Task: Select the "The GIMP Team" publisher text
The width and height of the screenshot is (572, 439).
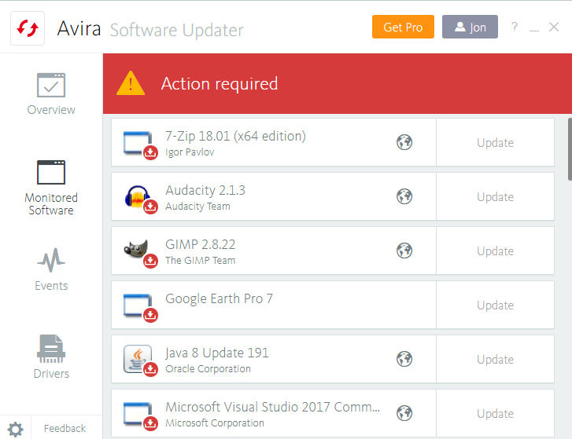Action: pos(201,260)
